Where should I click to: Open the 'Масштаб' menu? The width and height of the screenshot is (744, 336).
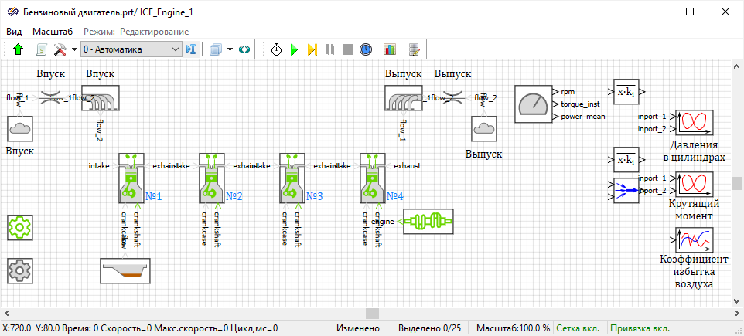pos(53,31)
